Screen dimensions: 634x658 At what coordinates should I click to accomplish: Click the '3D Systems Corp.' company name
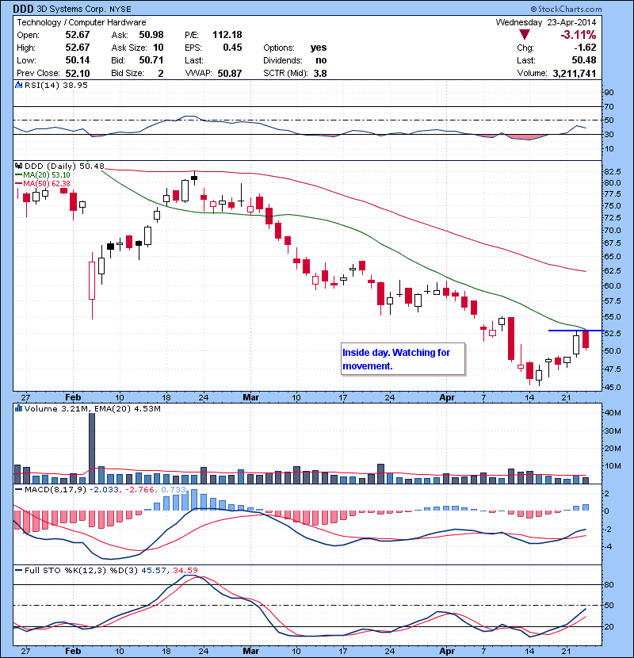(71, 9)
